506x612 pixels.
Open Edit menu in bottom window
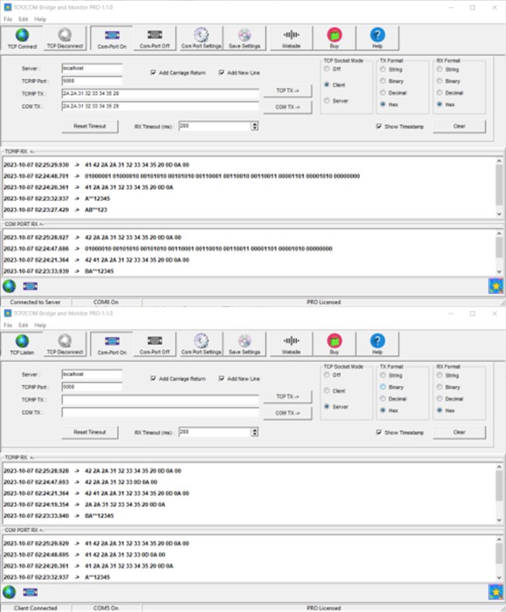(x=23, y=325)
